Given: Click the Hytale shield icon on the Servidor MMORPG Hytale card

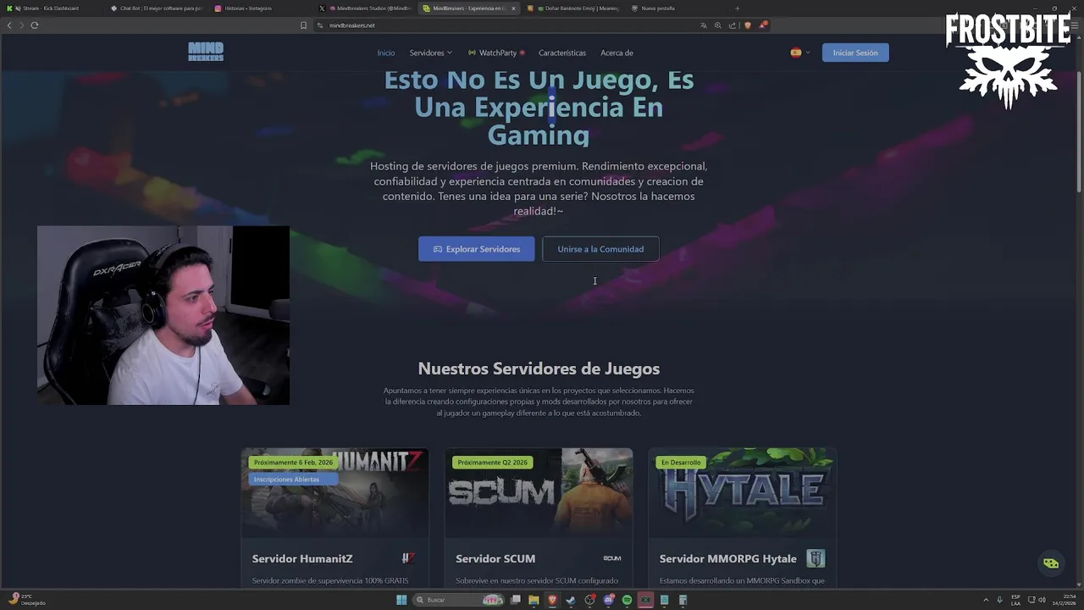Looking at the screenshot, I should pyautogui.click(x=816, y=558).
